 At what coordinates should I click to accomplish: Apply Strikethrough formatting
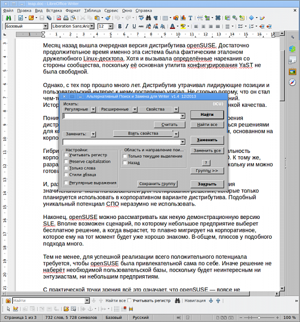(141, 26)
